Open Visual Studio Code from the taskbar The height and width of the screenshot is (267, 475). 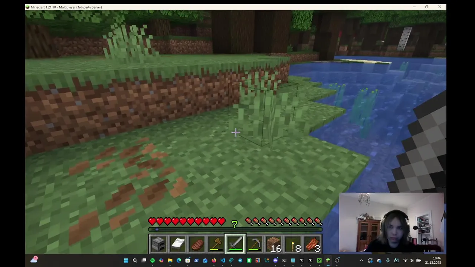[x=223, y=260]
